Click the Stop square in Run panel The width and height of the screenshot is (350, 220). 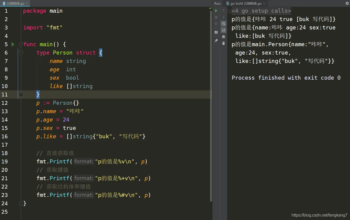pos(216,17)
